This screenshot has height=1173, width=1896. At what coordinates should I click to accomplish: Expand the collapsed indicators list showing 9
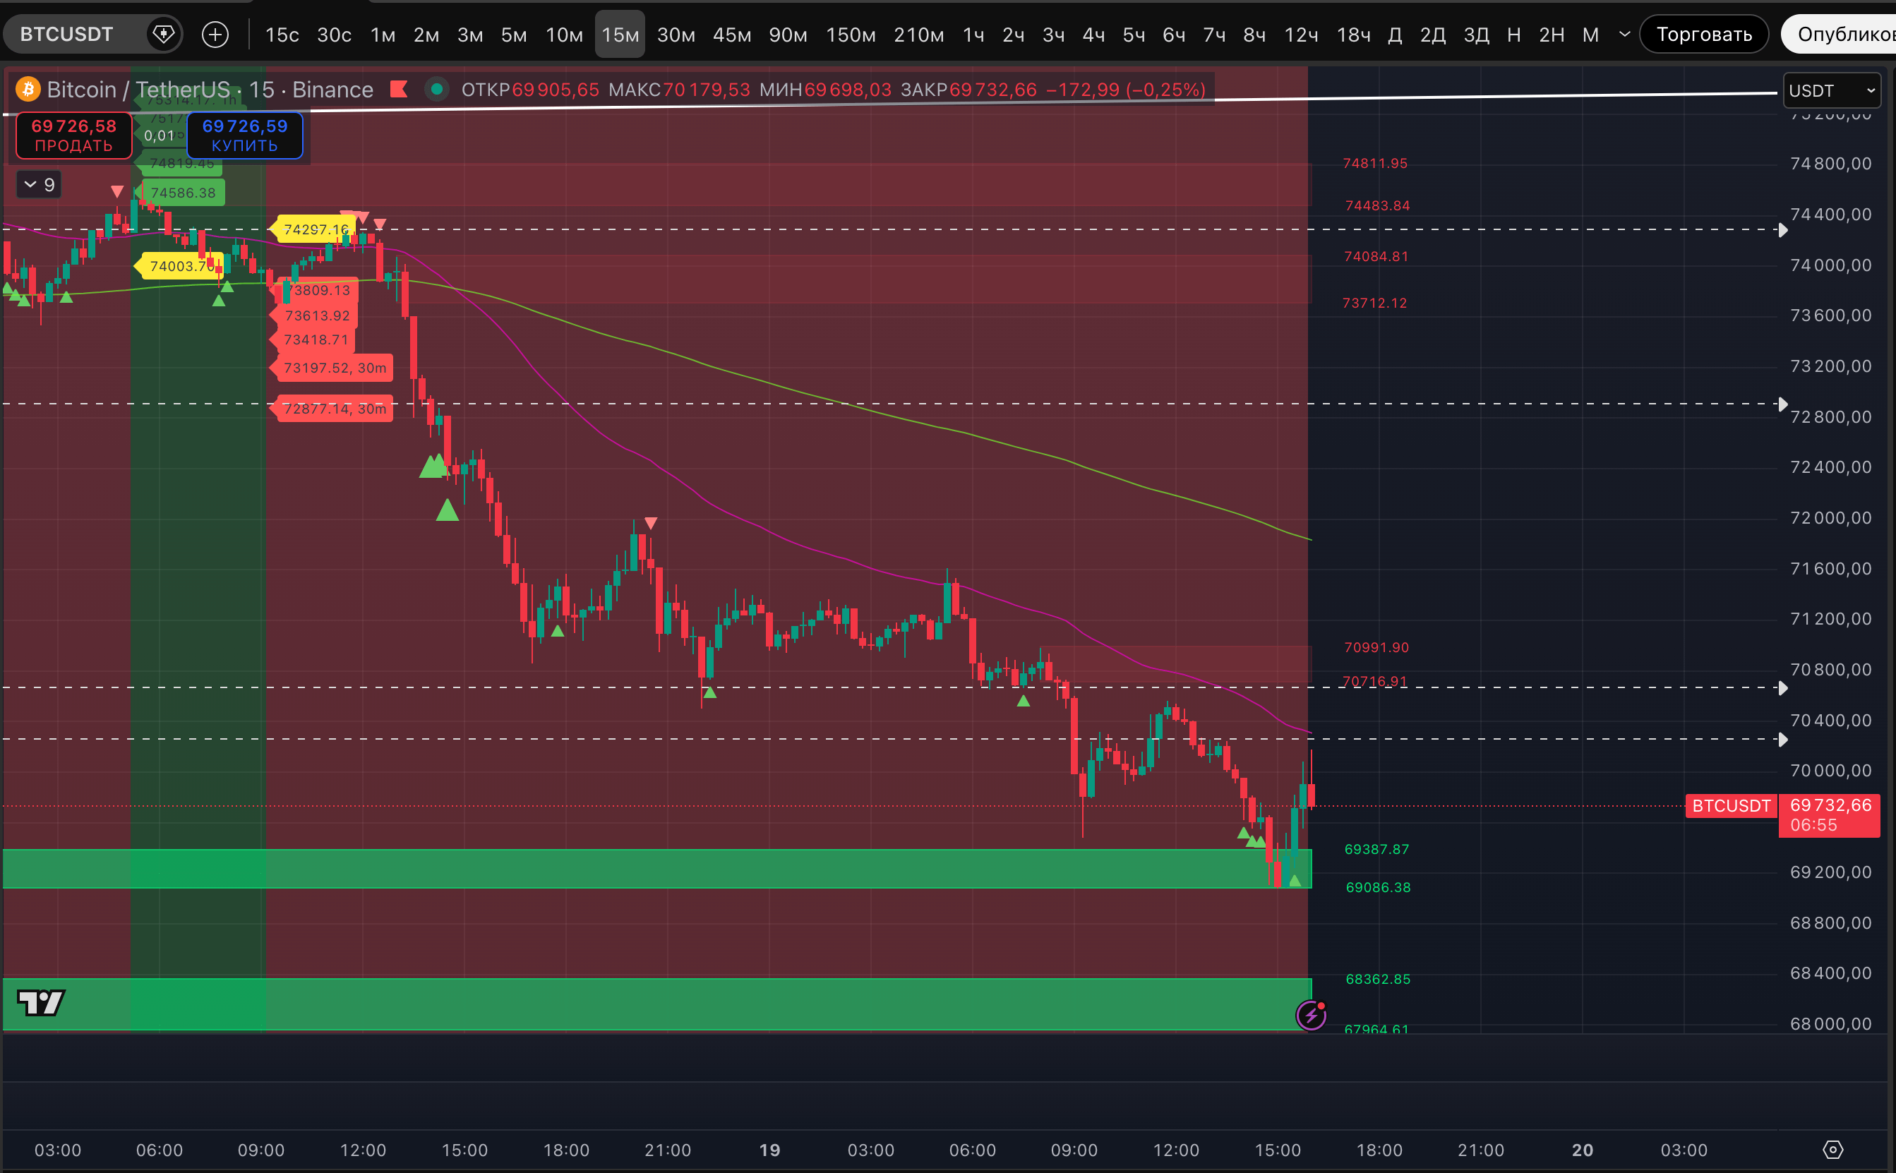(x=39, y=185)
